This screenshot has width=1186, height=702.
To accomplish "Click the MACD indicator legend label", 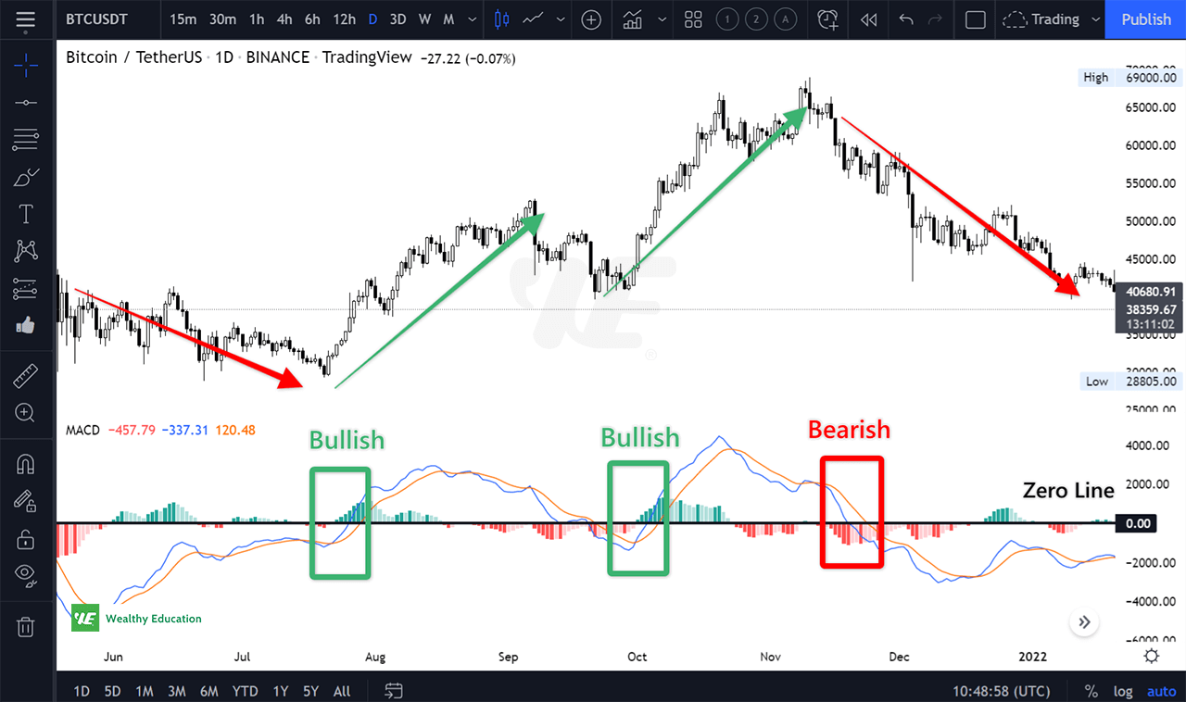I will click(x=83, y=430).
